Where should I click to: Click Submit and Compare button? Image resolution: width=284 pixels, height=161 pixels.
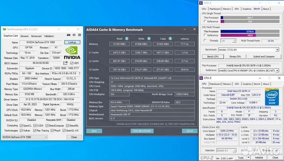[264, 56]
